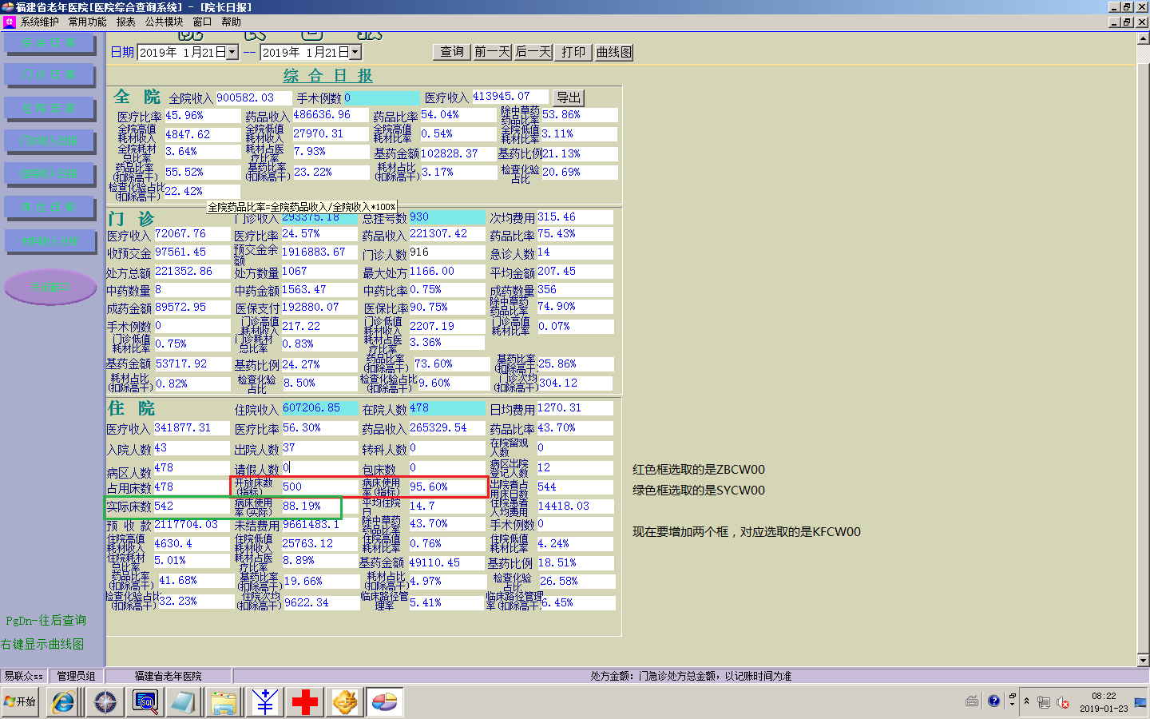Select 住院收入日报 in the left sidebar
The height and width of the screenshot is (719, 1150).
(x=50, y=174)
